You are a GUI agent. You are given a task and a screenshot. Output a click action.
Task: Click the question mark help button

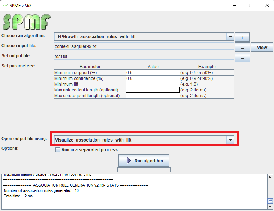click(242, 37)
